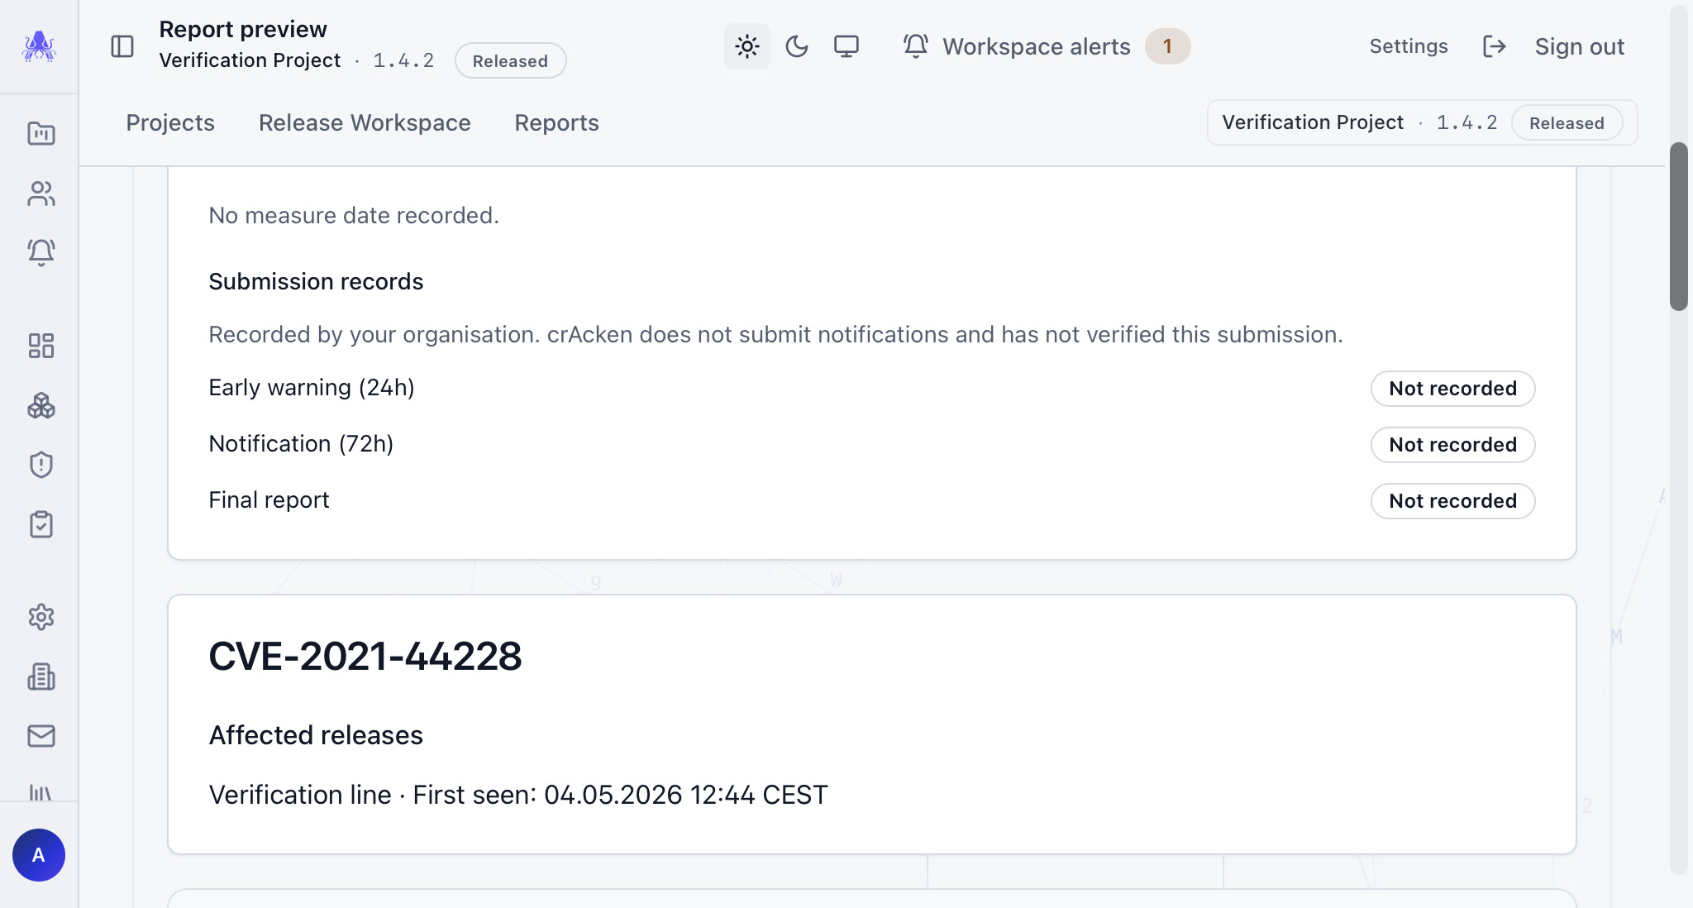The width and height of the screenshot is (1693, 908).
Task: Switch to dark theme moon icon
Action: [797, 46]
